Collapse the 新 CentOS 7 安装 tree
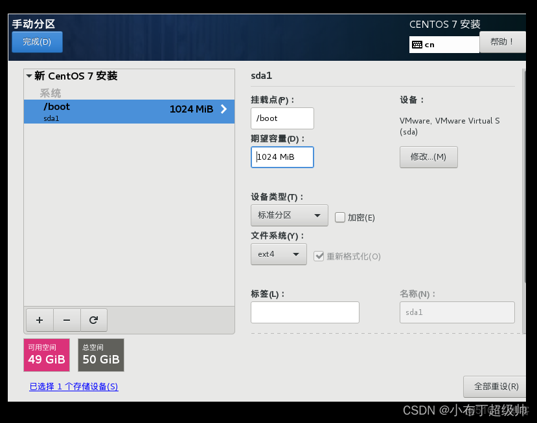Viewport: 537px width, 423px height. click(x=29, y=76)
